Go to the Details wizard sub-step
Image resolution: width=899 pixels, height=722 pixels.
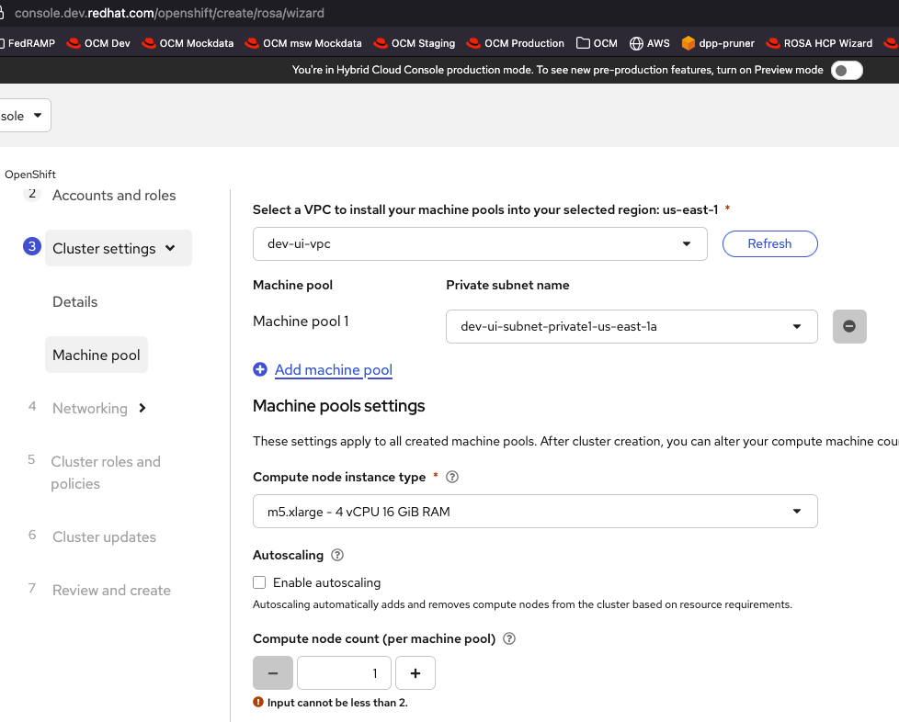point(75,302)
